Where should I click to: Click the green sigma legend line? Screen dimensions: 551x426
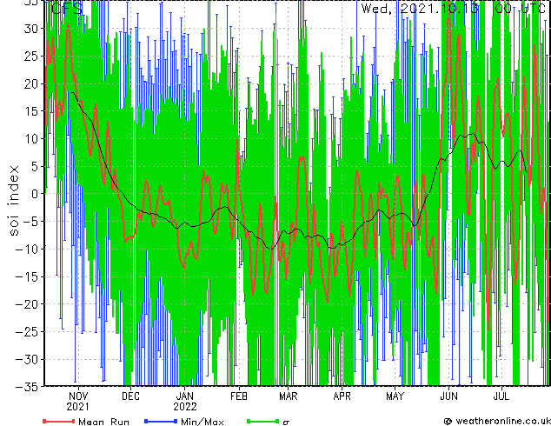(263, 421)
